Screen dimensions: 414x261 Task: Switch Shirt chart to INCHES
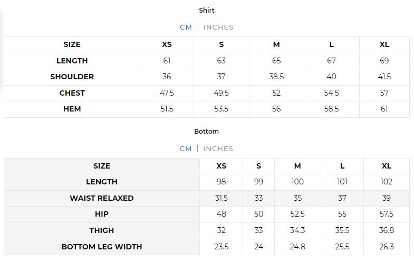point(218,27)
